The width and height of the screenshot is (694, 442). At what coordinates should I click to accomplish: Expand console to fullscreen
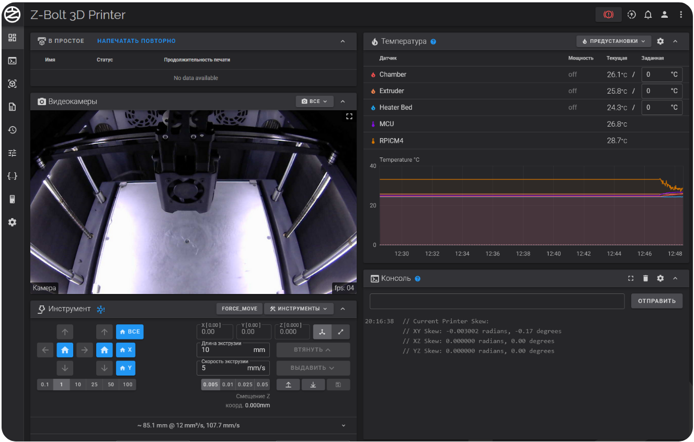(x=631, y=278)
